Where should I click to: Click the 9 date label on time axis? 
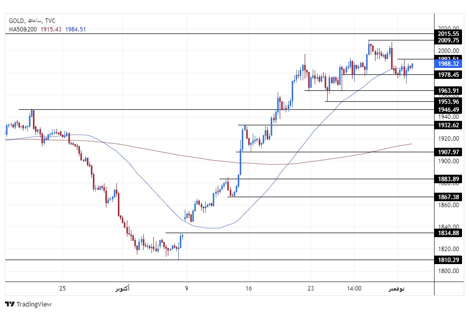(x=187, y=289)
